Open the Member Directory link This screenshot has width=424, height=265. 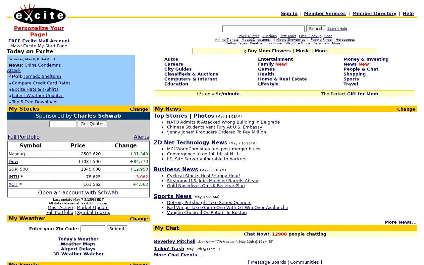pos(374,14)
